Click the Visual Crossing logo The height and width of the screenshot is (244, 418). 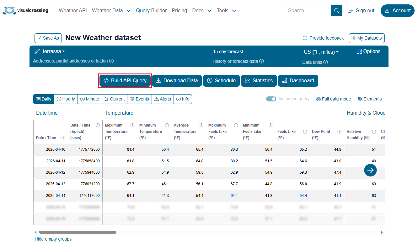pos(26,10)
